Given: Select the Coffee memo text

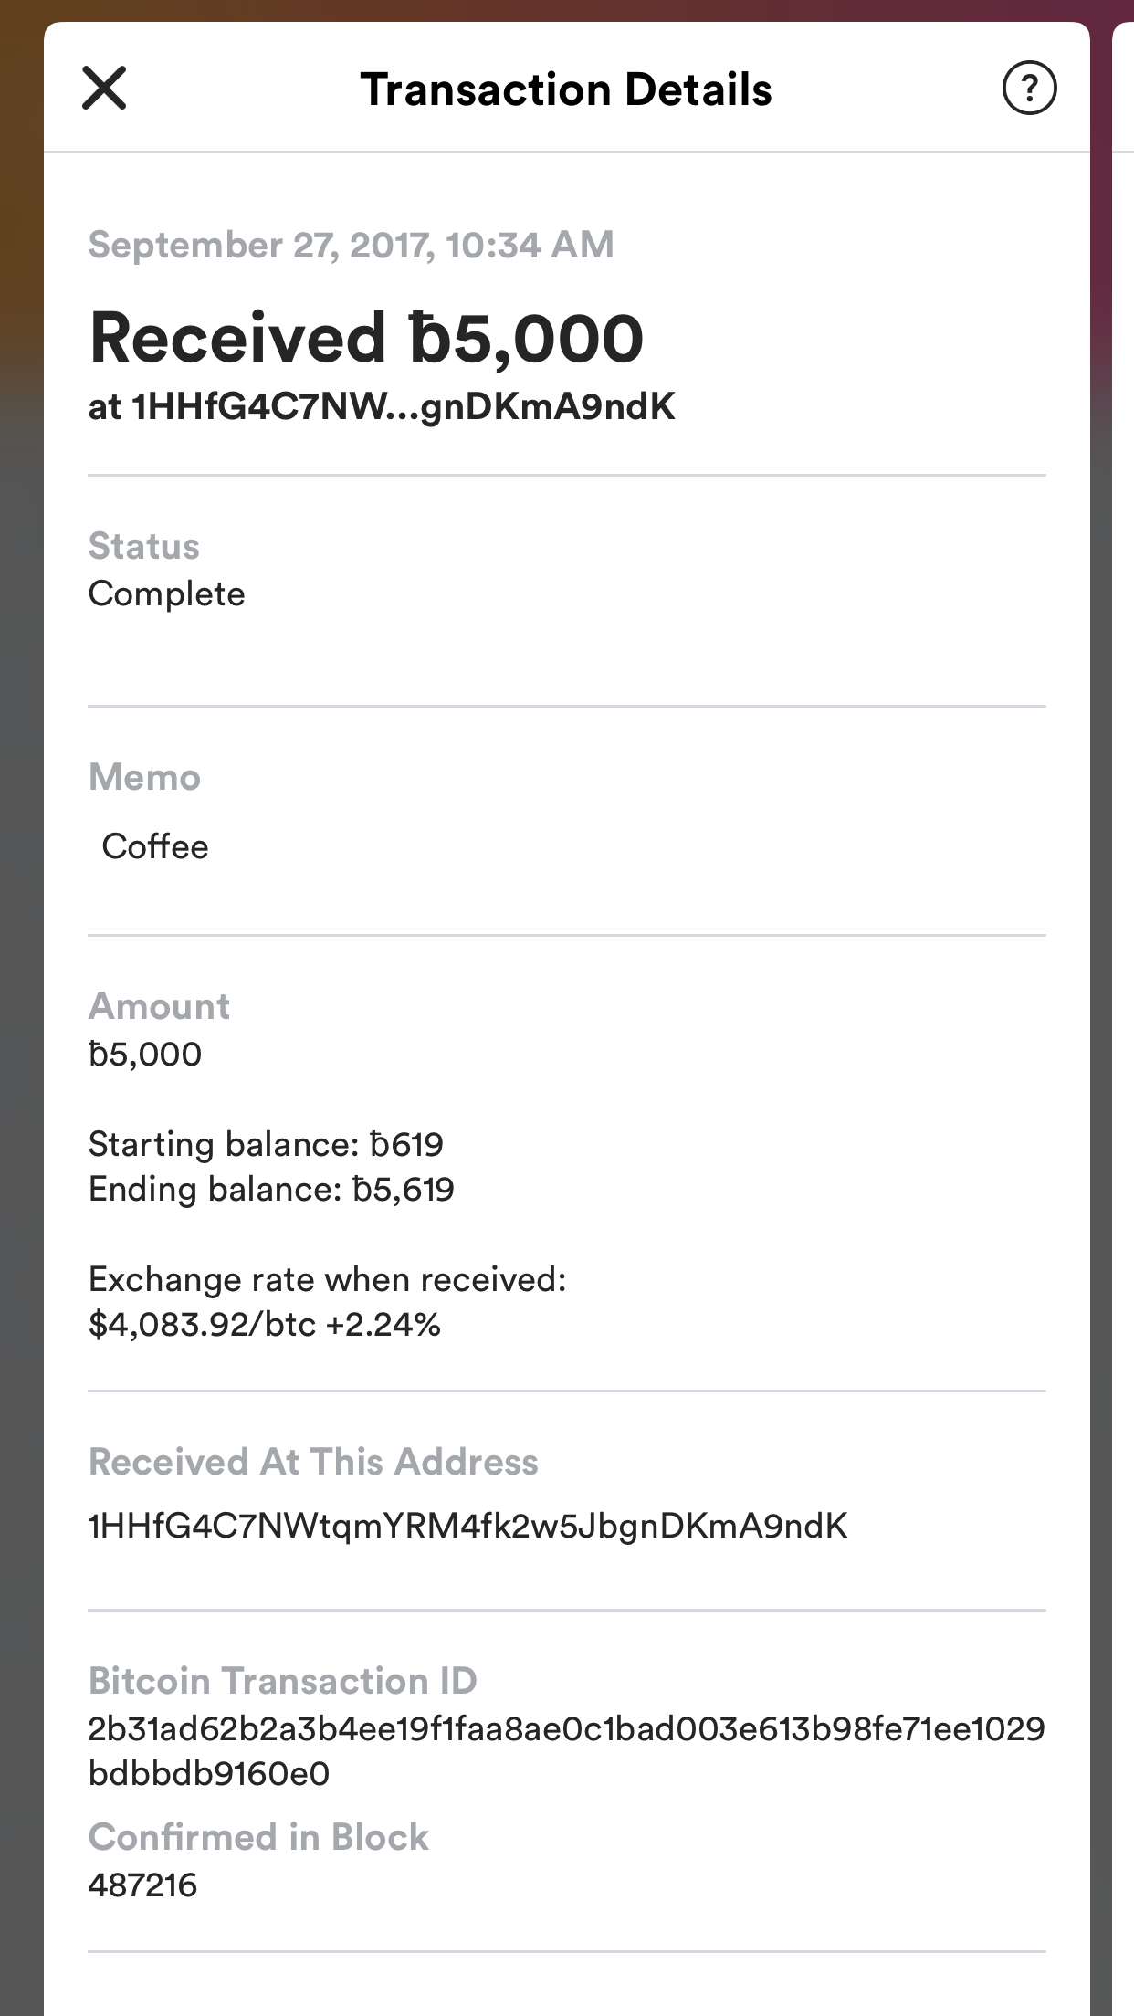Looking at the screenshot, I should 155,846.
